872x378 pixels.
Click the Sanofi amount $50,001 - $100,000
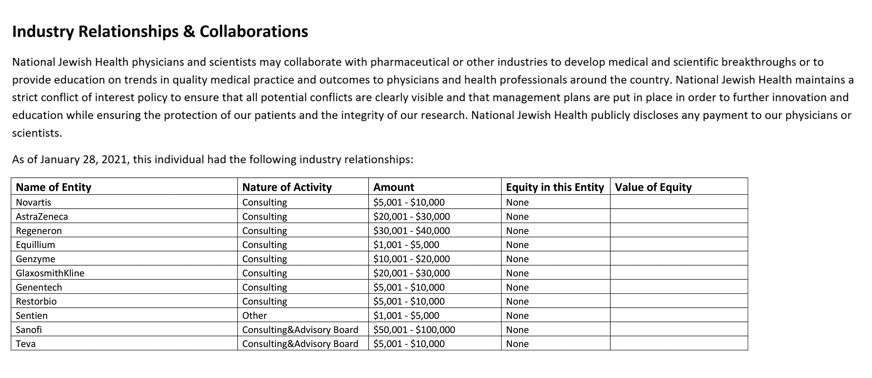pos(414,329)
